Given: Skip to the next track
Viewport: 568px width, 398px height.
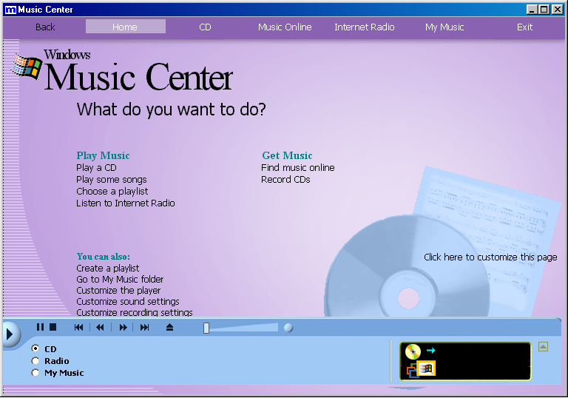Looking at the screenshot, I should [x=144, y=328].
